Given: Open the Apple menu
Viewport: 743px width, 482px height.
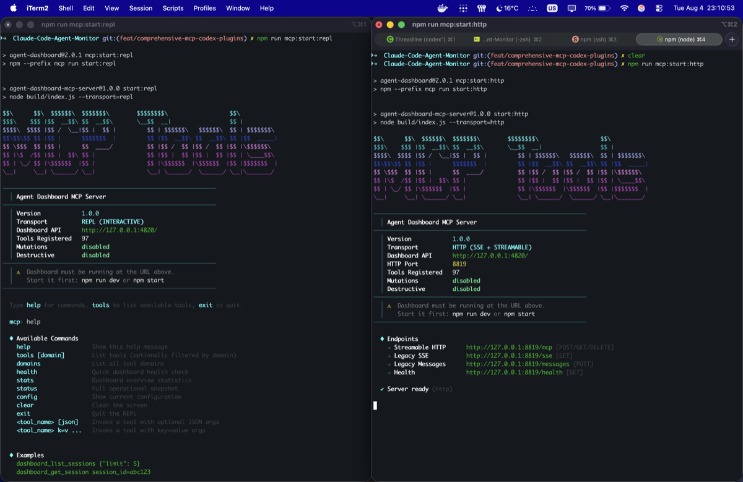Looking at the screenshot, I should (13, 8).
